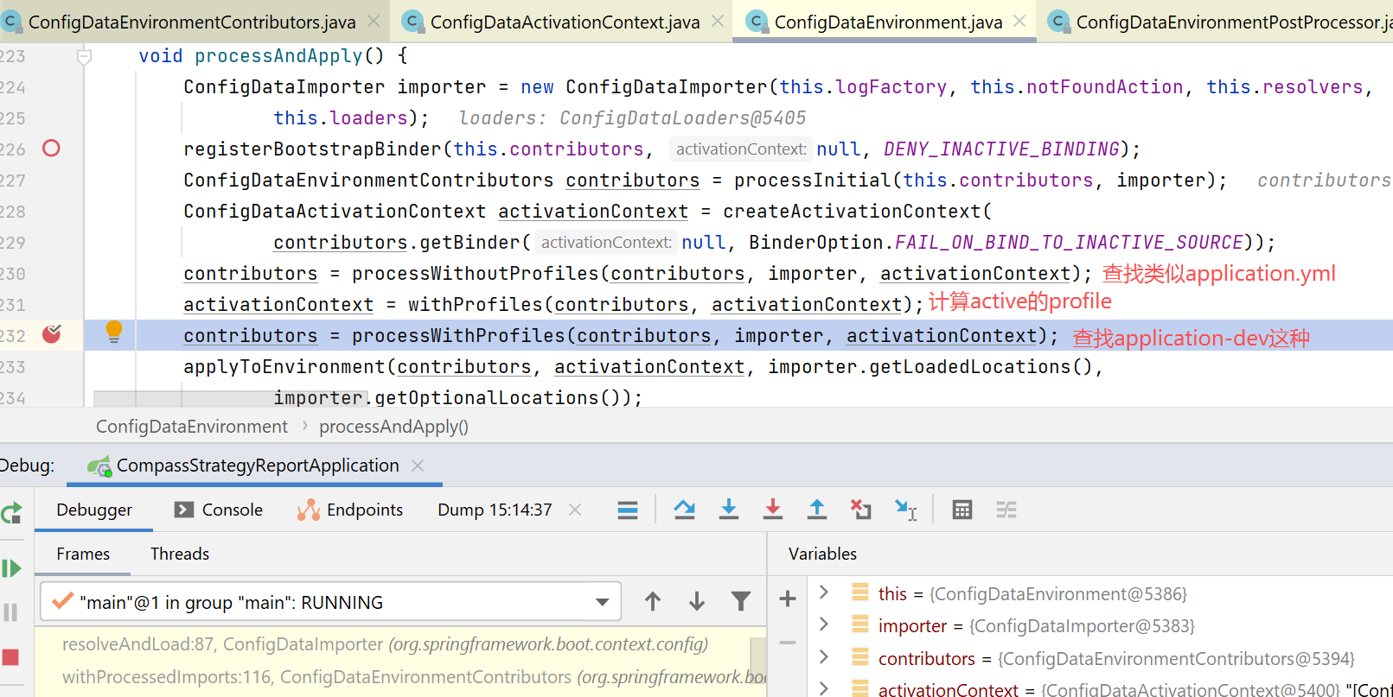Screen dimensions: 1393x697
Task: Click the Force Step Into red arrow
Action: pyautogui.click(x=772, y=510)
